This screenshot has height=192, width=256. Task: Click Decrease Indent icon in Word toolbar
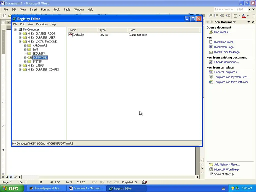(x=222, y=16)
